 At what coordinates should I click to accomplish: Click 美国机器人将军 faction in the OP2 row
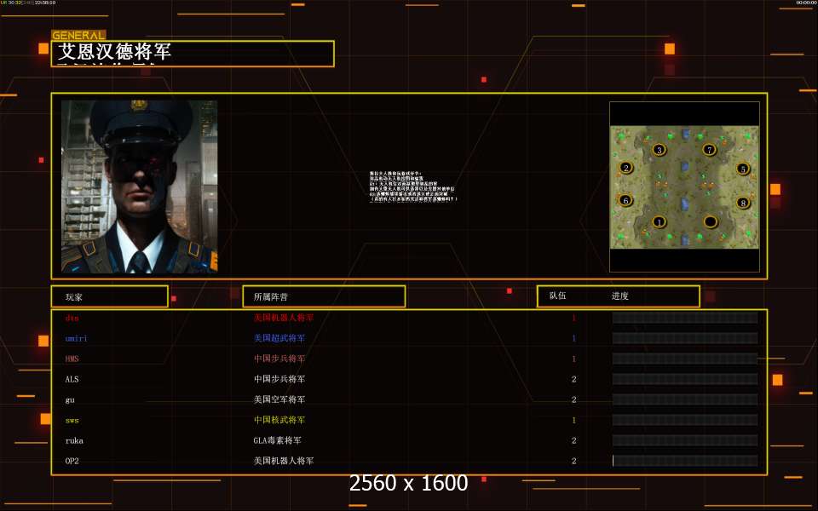[284, 461]
